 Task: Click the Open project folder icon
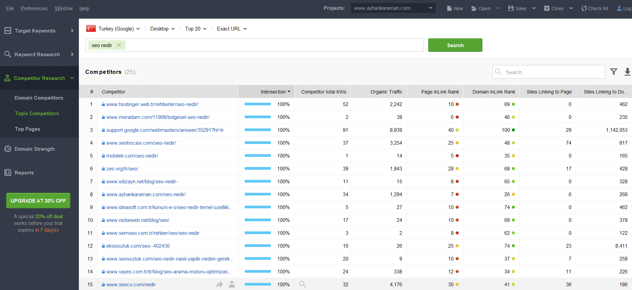[x=474, y=8]
